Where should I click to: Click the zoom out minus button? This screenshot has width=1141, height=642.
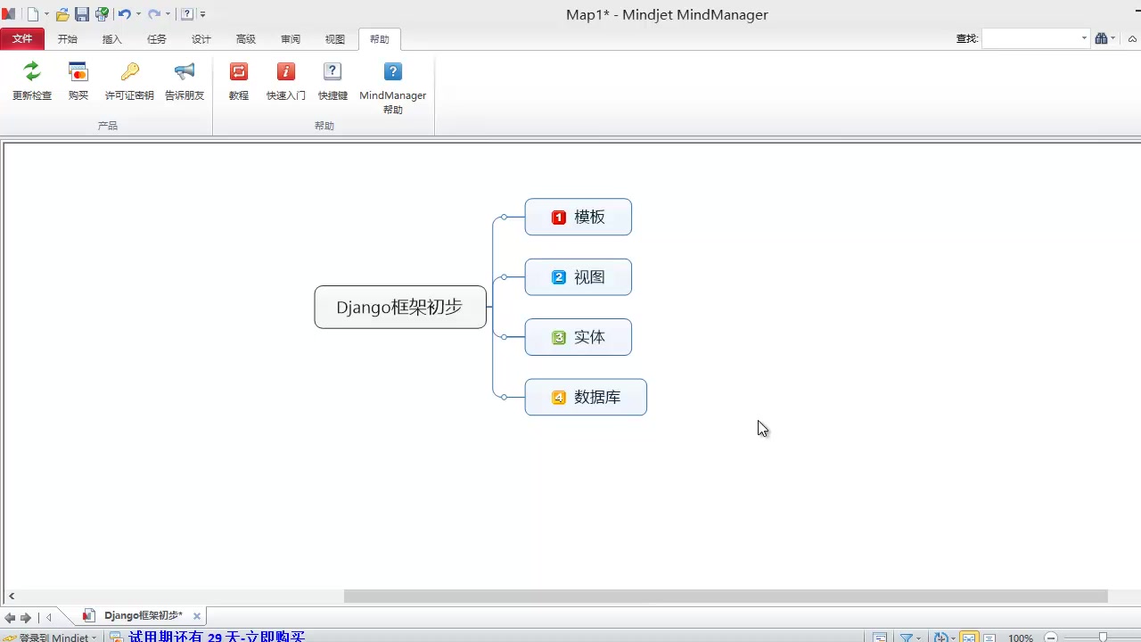[1051, 638]
